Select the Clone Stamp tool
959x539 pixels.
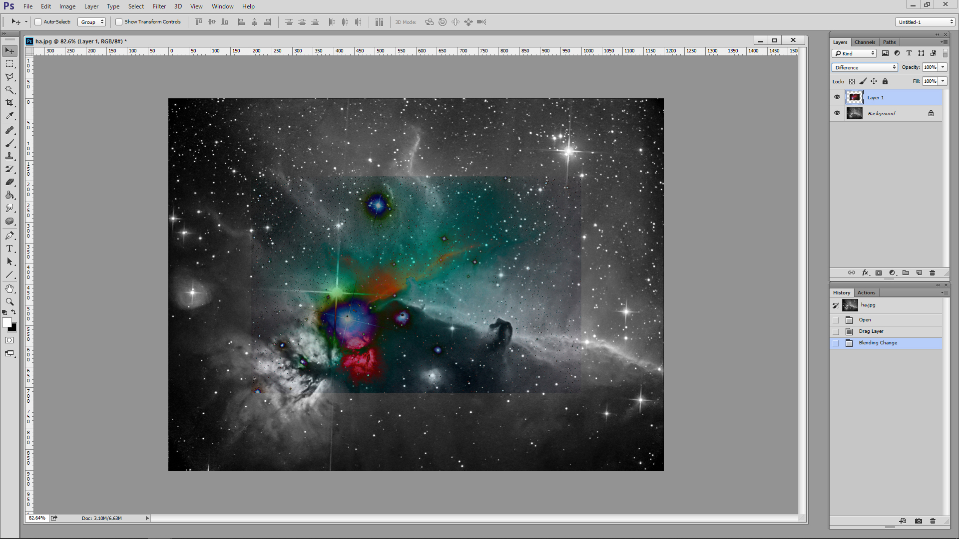click(x=9, y=156)
